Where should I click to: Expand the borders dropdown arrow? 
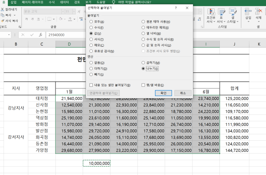pos(54,19)
